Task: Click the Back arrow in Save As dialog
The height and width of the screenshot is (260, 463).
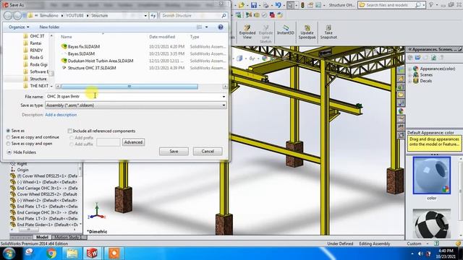Action: click(x=8, y=16)
